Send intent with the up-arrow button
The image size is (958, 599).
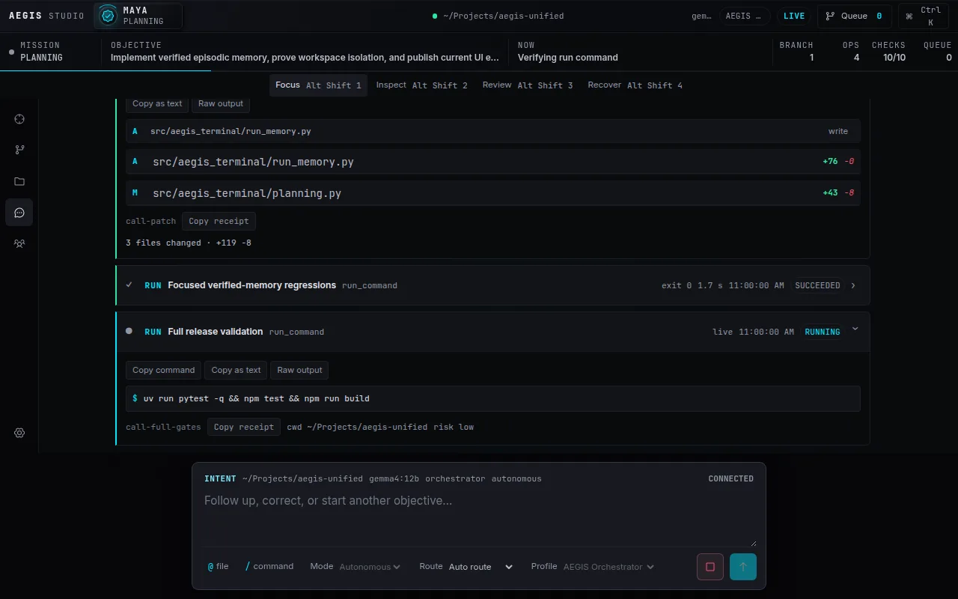743,567
